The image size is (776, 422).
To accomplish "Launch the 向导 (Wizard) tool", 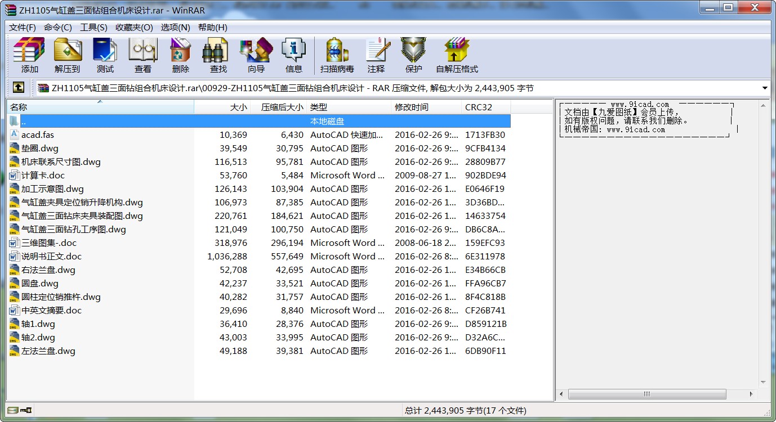I will point(256,55).
